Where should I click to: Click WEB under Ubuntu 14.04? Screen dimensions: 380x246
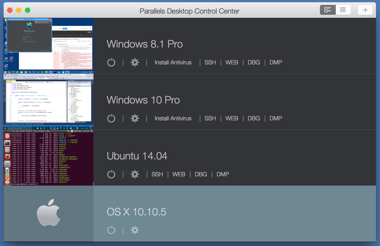[179, 174]
